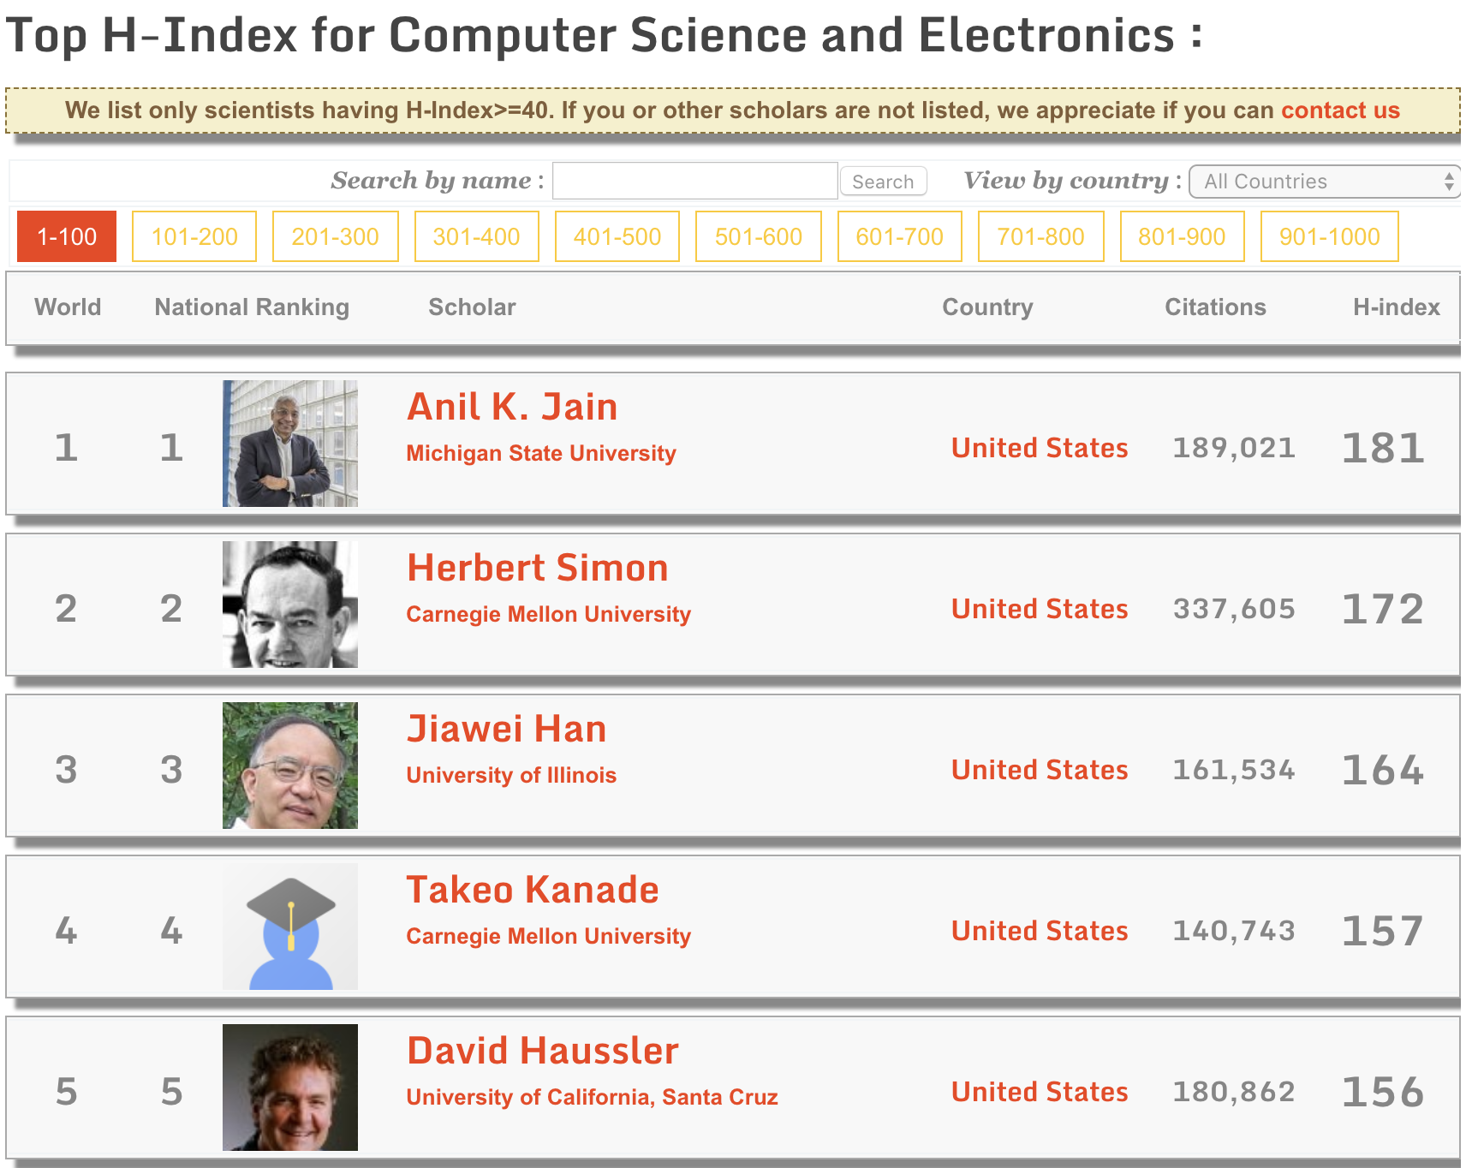Open Takeo Kanade scholar link
This screenshot has width=1466, height=1168.
click(x=533, y=890)
